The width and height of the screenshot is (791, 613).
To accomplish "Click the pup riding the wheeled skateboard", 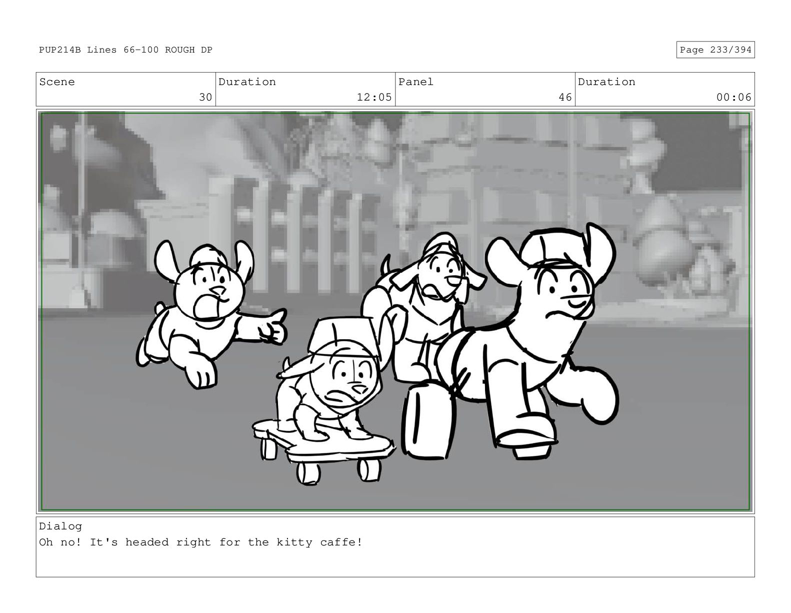I will (x=325, y=400).
